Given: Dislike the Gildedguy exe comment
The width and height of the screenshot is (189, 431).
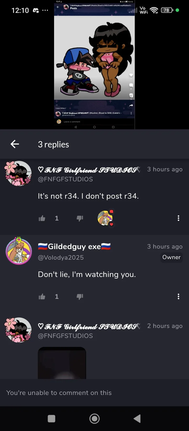Looking at the screenshot, I should pyautogui.click(x=80, y=296).
